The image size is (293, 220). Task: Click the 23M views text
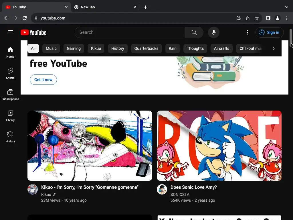click(51, 200)
